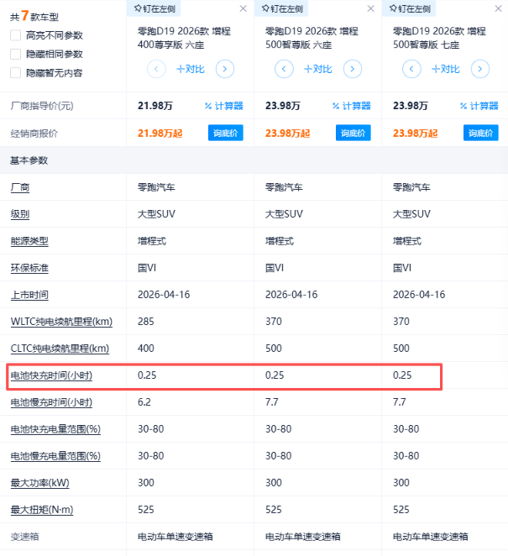Screen dimensions: 508x556
Task: Go to next model for 500智尊版 六座
Action: (x=353, y=69)
